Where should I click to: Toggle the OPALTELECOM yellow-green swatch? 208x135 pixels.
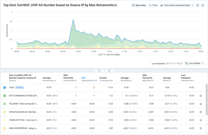click(x=5, y=112)
